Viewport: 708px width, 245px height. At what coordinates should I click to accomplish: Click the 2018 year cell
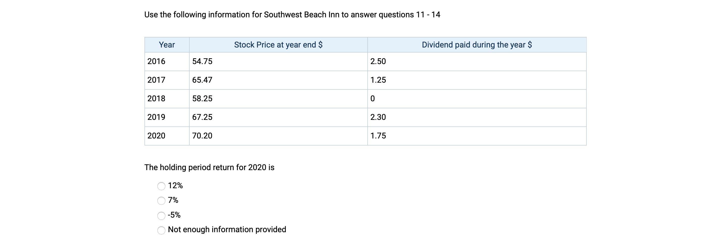click(167, 99)
